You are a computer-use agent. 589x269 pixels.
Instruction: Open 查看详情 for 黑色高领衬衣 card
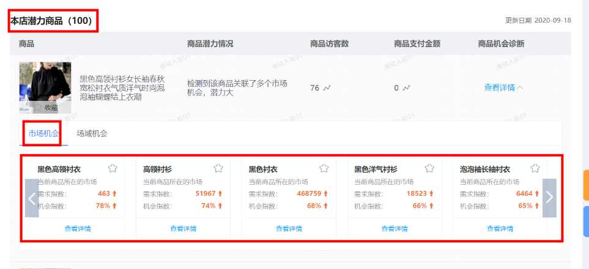click(78, 229)
